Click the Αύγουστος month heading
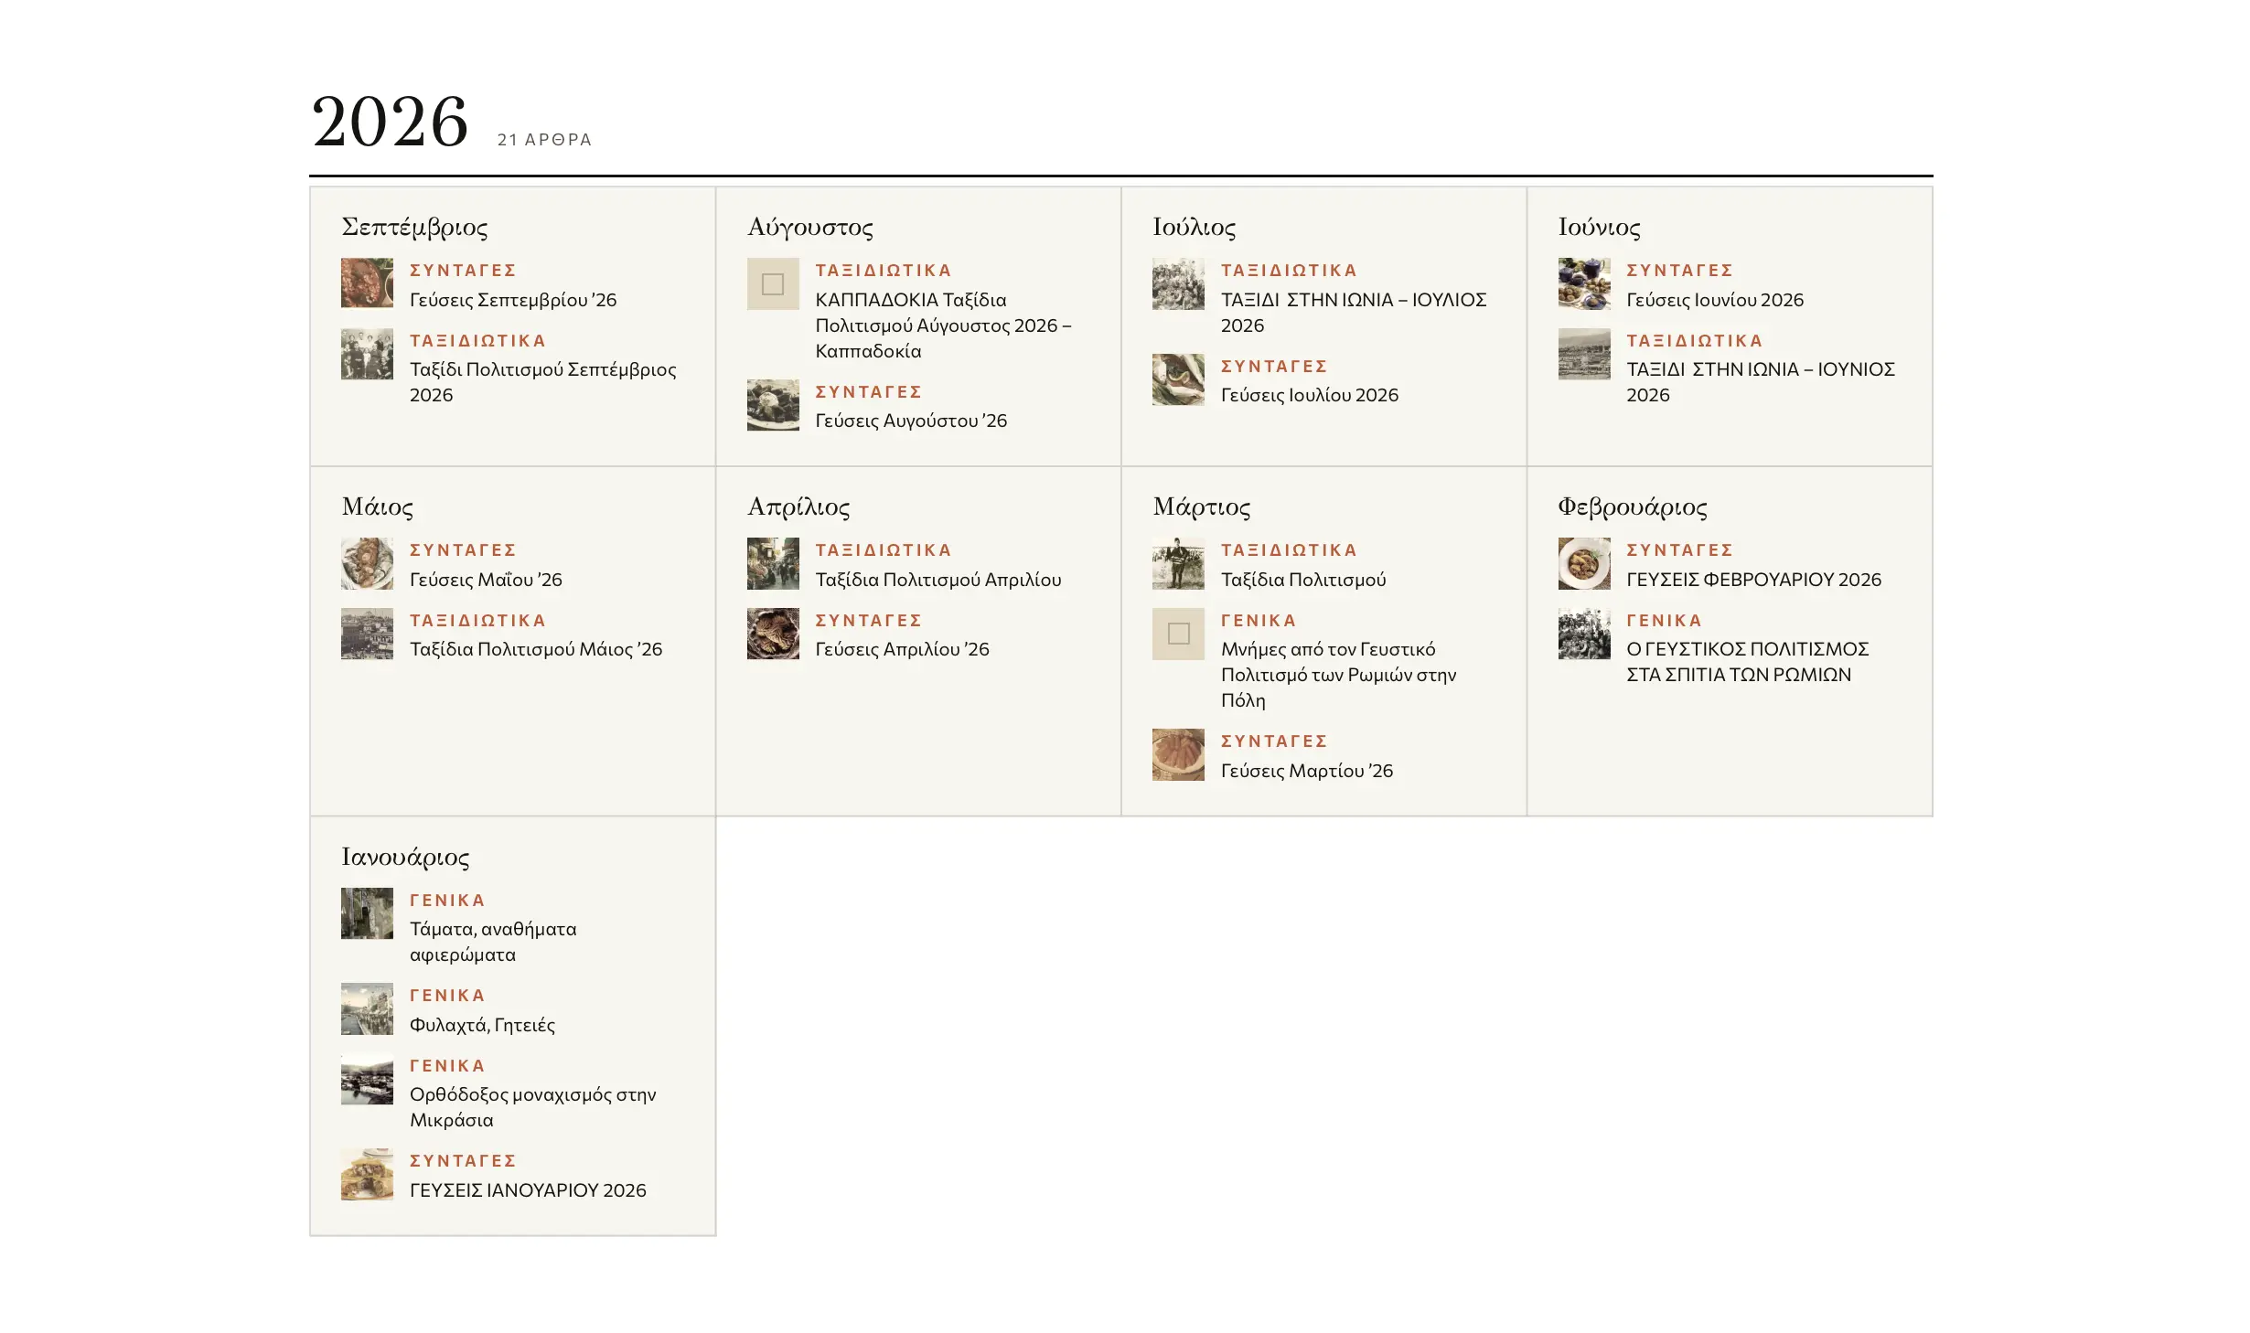The image size is (2250, 1333). (810, 227)
